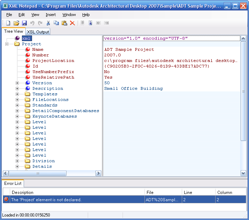This screenshot has width=249, height=220.
Task: Click the blue icon beside Description
Action: coord(28,88)
